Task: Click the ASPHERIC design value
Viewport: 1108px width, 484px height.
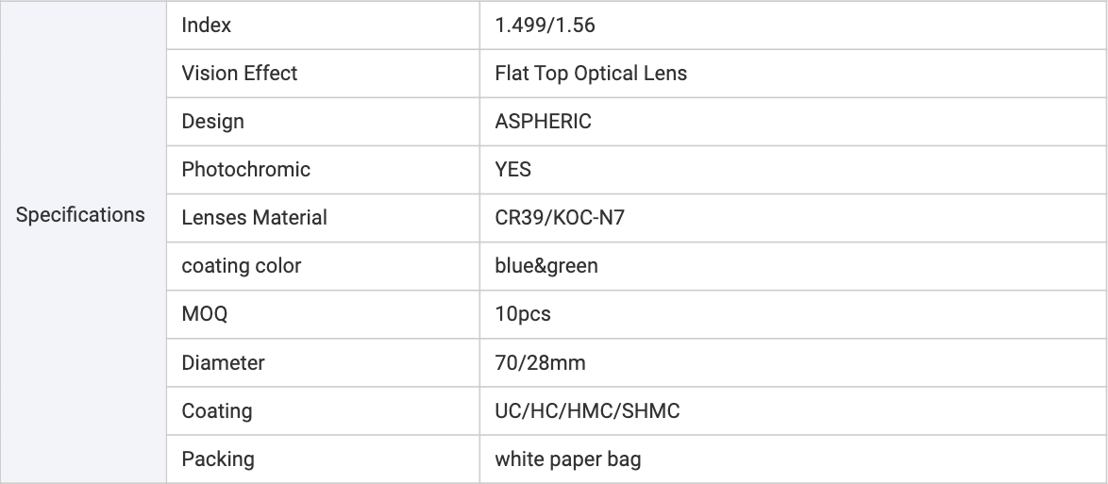Action: [543, 122]
